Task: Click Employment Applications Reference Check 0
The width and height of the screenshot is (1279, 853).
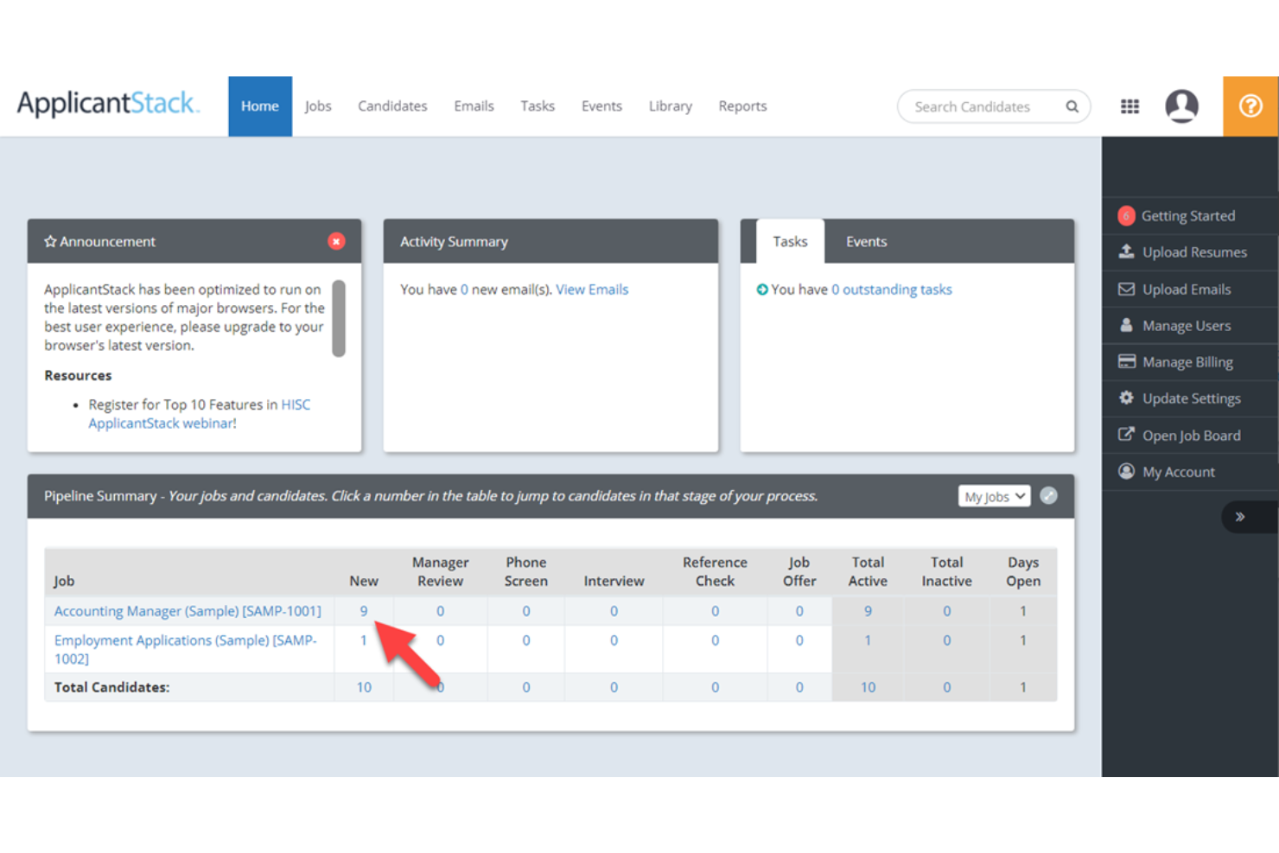Action: (x=715, y=640)
